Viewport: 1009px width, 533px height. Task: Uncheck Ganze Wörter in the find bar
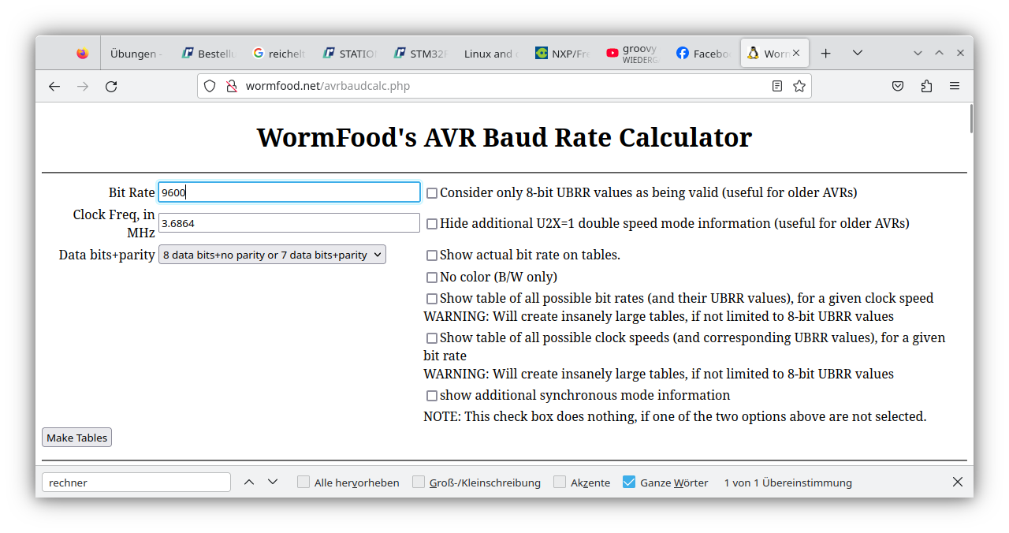pos(629,482)
